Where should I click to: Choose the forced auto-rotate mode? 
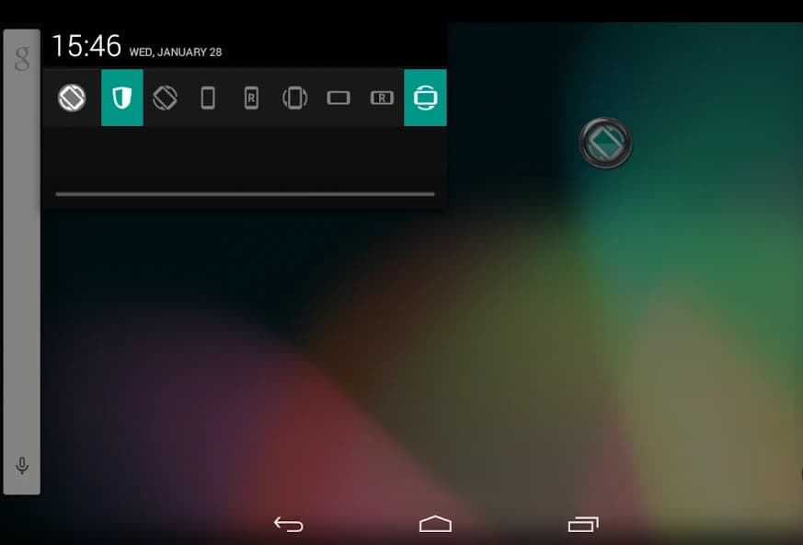coord(165,98)
